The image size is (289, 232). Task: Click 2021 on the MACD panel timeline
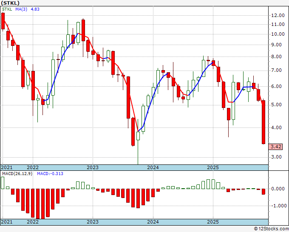click(7, 222)
